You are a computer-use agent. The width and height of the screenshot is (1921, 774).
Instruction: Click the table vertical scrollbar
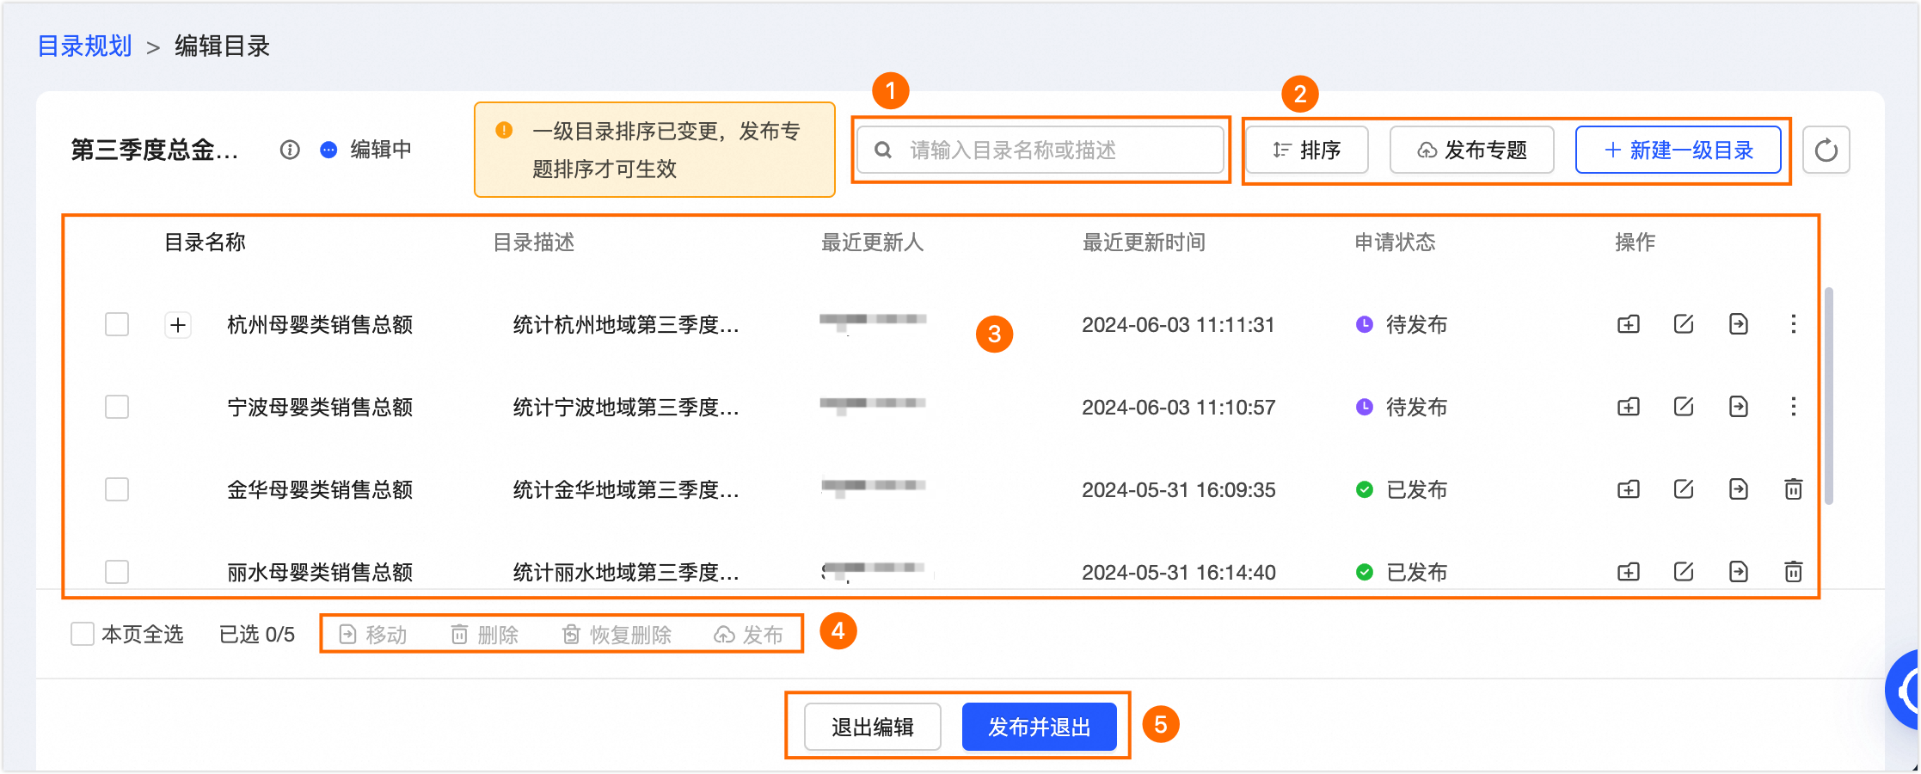point(1829,396)
